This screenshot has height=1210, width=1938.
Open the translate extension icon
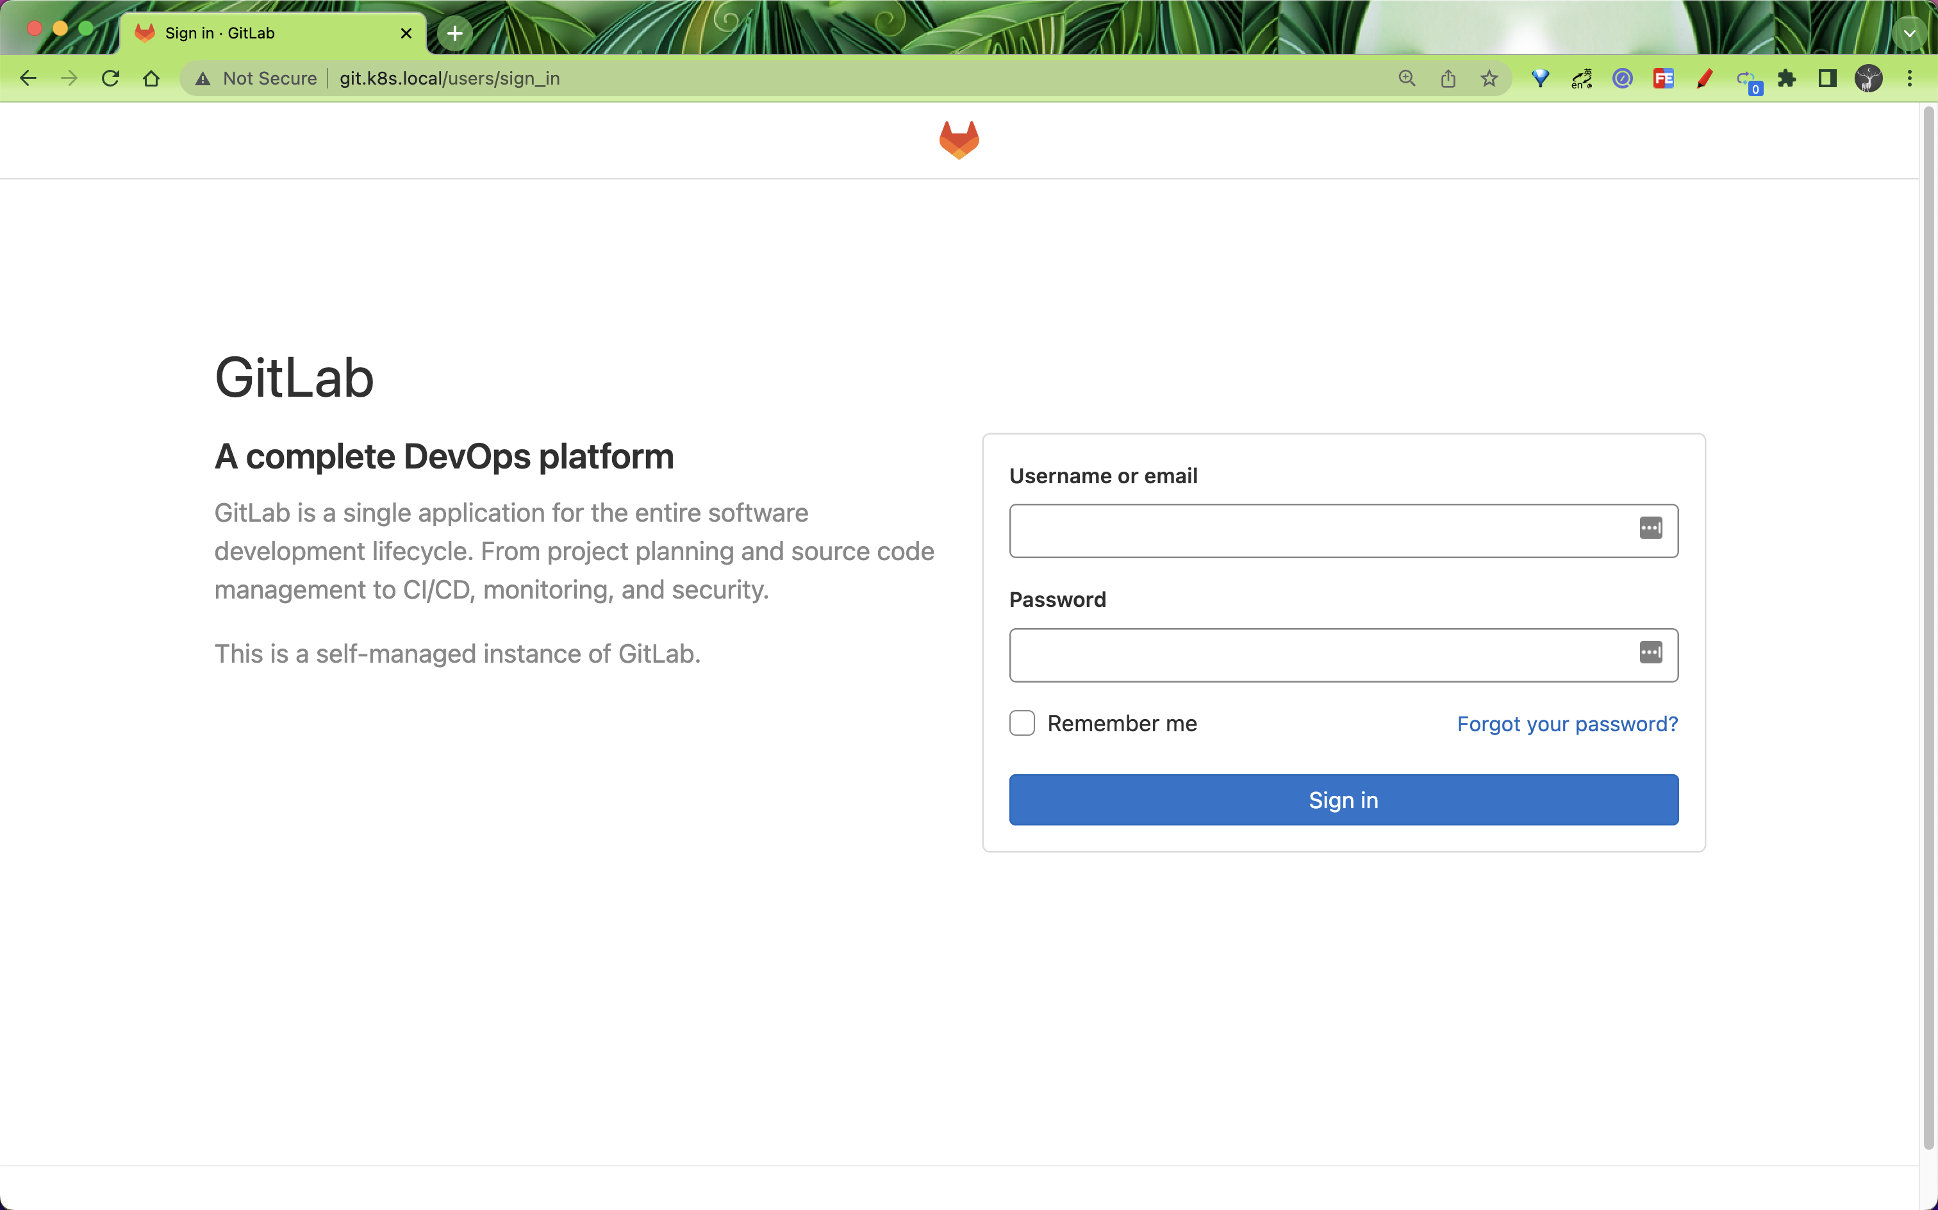1581,78
